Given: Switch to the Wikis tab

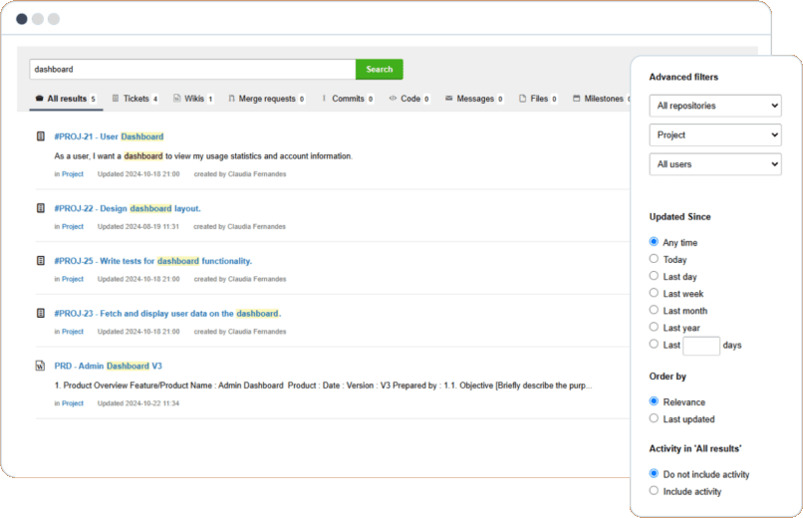Looking at the screenshot, I should [193, 99].
